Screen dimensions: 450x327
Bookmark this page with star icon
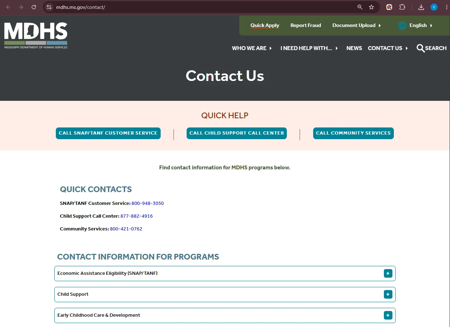(371, 7)
